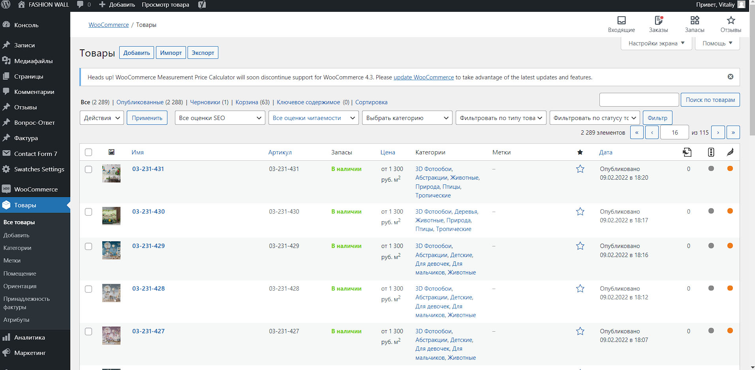Screen dimensions: 755x370
Task: Toggle featured star for product 03-231-431
Action: 580,169
